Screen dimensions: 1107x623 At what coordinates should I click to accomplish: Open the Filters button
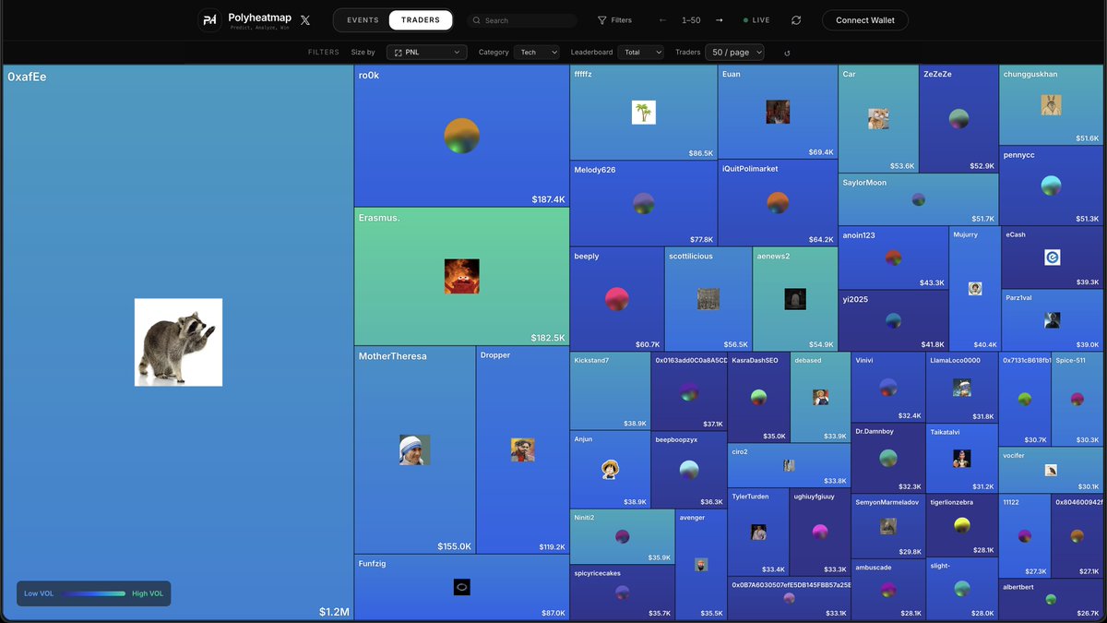(614, 20)
